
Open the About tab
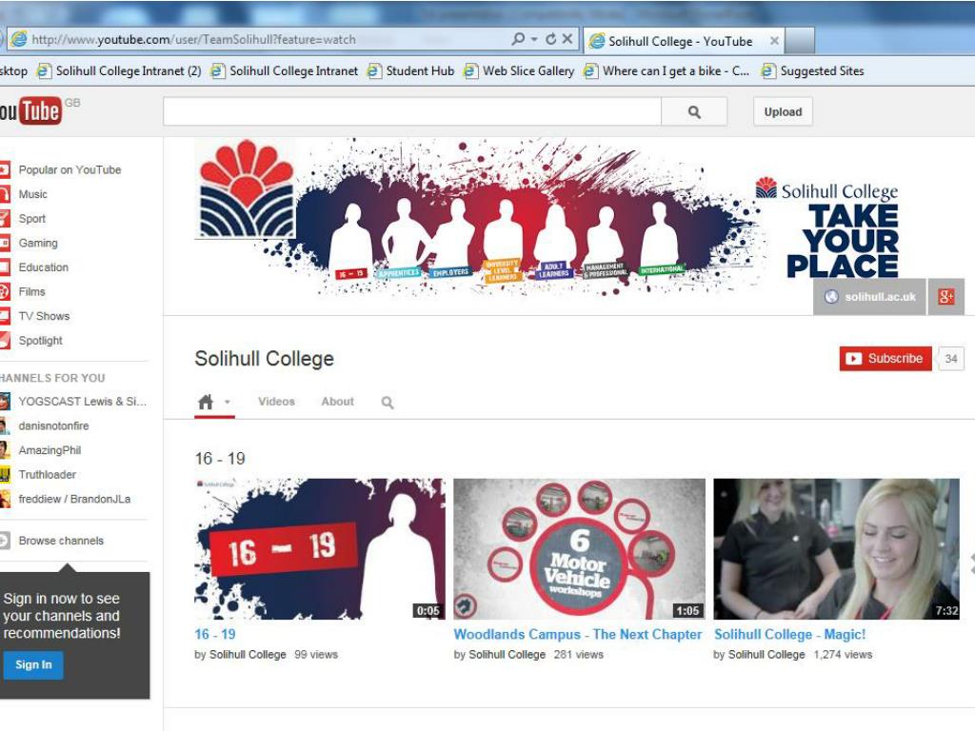pyautogui.click(x=337, y=402)
